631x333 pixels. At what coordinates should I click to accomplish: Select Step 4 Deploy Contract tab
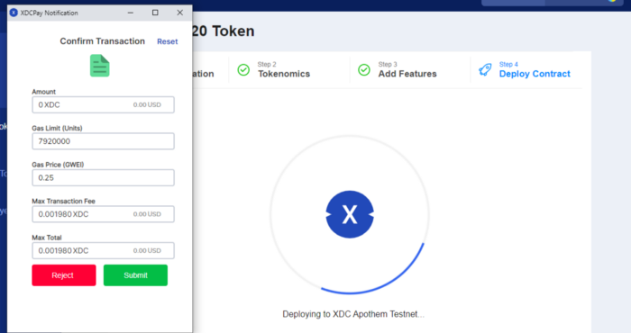tap(525, 70)
